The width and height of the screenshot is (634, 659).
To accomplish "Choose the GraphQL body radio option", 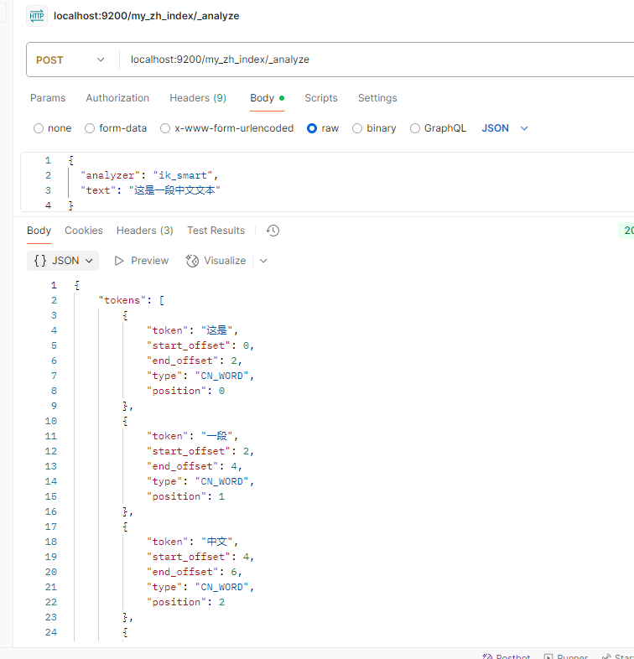I will [x=415, y=128].
